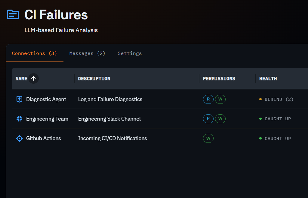Click Github Actions write permission badge
Viewport: 308px width, 198px height.
click(208, 138)
